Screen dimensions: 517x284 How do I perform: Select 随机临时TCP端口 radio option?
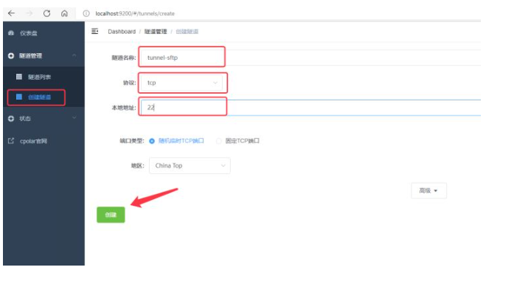177,141
